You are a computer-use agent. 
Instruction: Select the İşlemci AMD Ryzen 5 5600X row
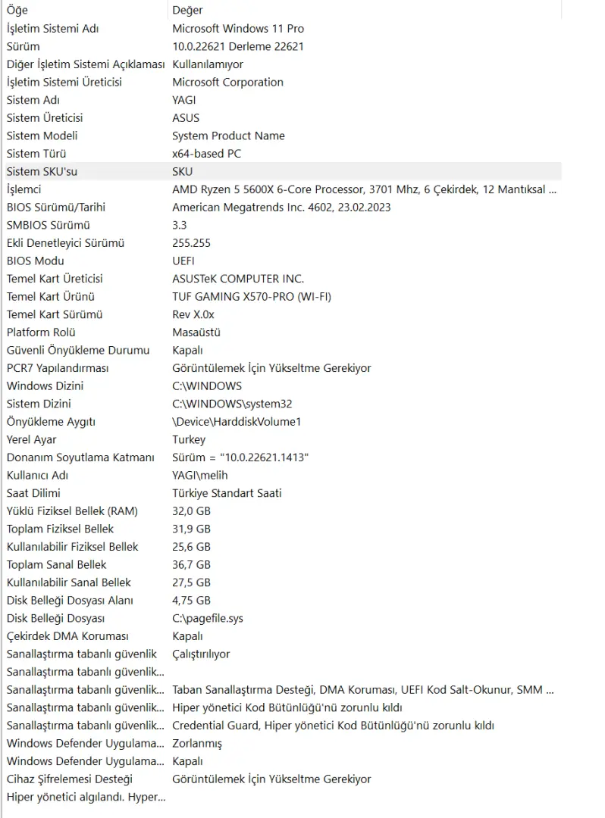pyautogui.click(x=282, y=189)
